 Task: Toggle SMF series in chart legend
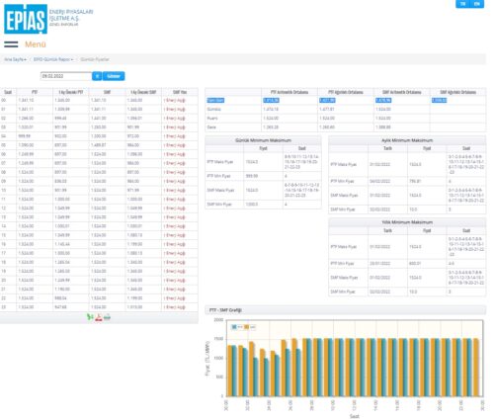(250, 327)
